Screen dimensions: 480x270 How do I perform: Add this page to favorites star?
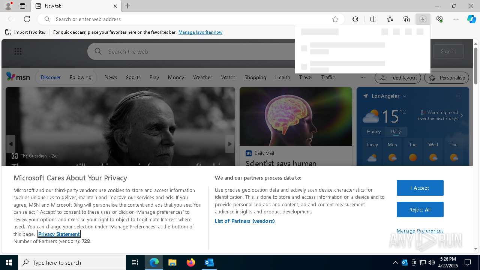(335, 19)
